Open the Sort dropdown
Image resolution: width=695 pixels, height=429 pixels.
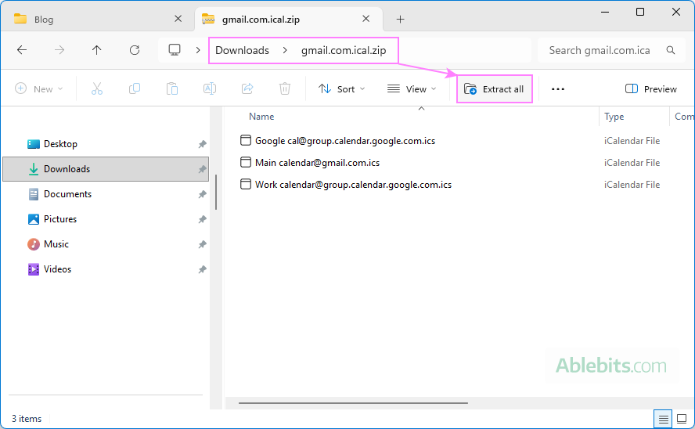point(342,89)
